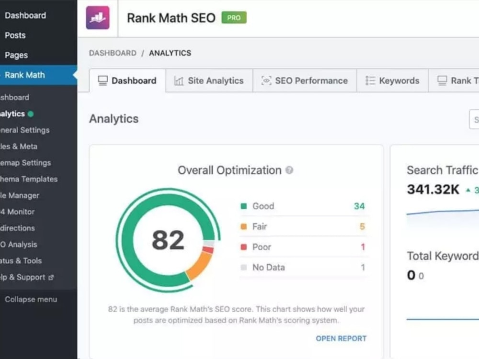The width and height of the screenshot is (479, 359).
Task: Click the ANALYTICS breadcrumb
Action: (x=170, y=53)
